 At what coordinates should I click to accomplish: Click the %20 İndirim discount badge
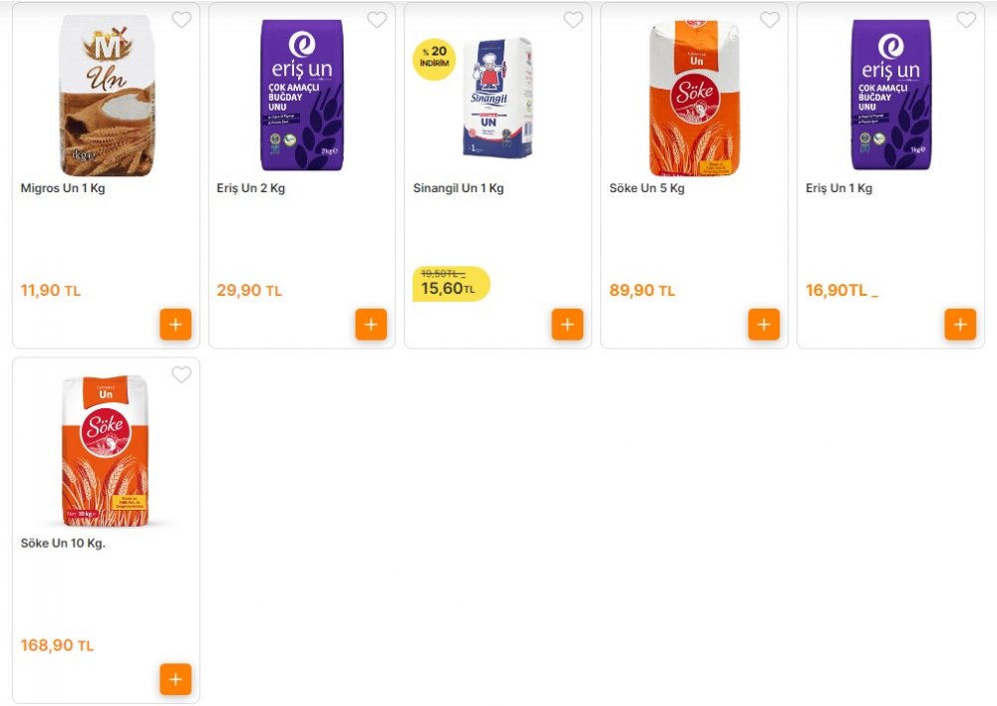(435, 59)
